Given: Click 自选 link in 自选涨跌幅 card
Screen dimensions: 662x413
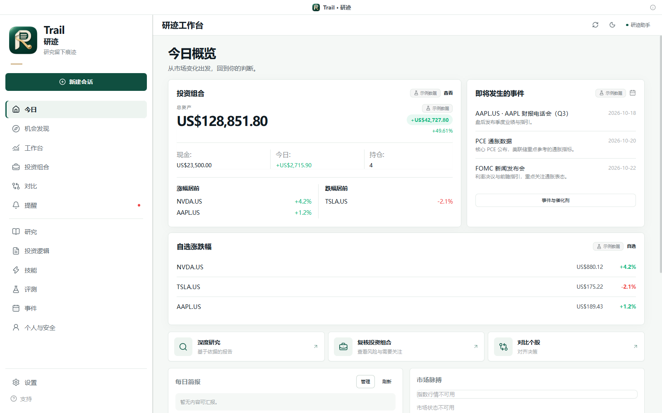Looking at the screenshot, I should click(x=631, y=247).
